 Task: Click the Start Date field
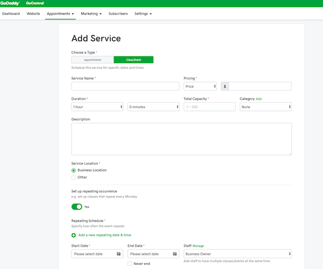click(97, 254)
